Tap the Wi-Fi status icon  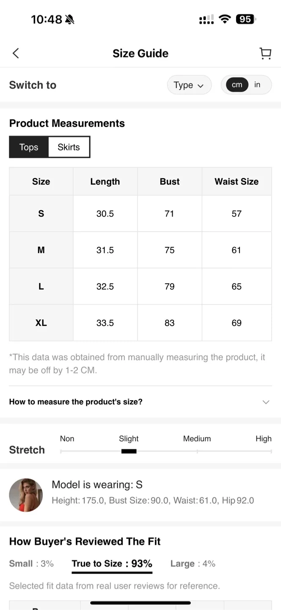click(x=225, y=19)
